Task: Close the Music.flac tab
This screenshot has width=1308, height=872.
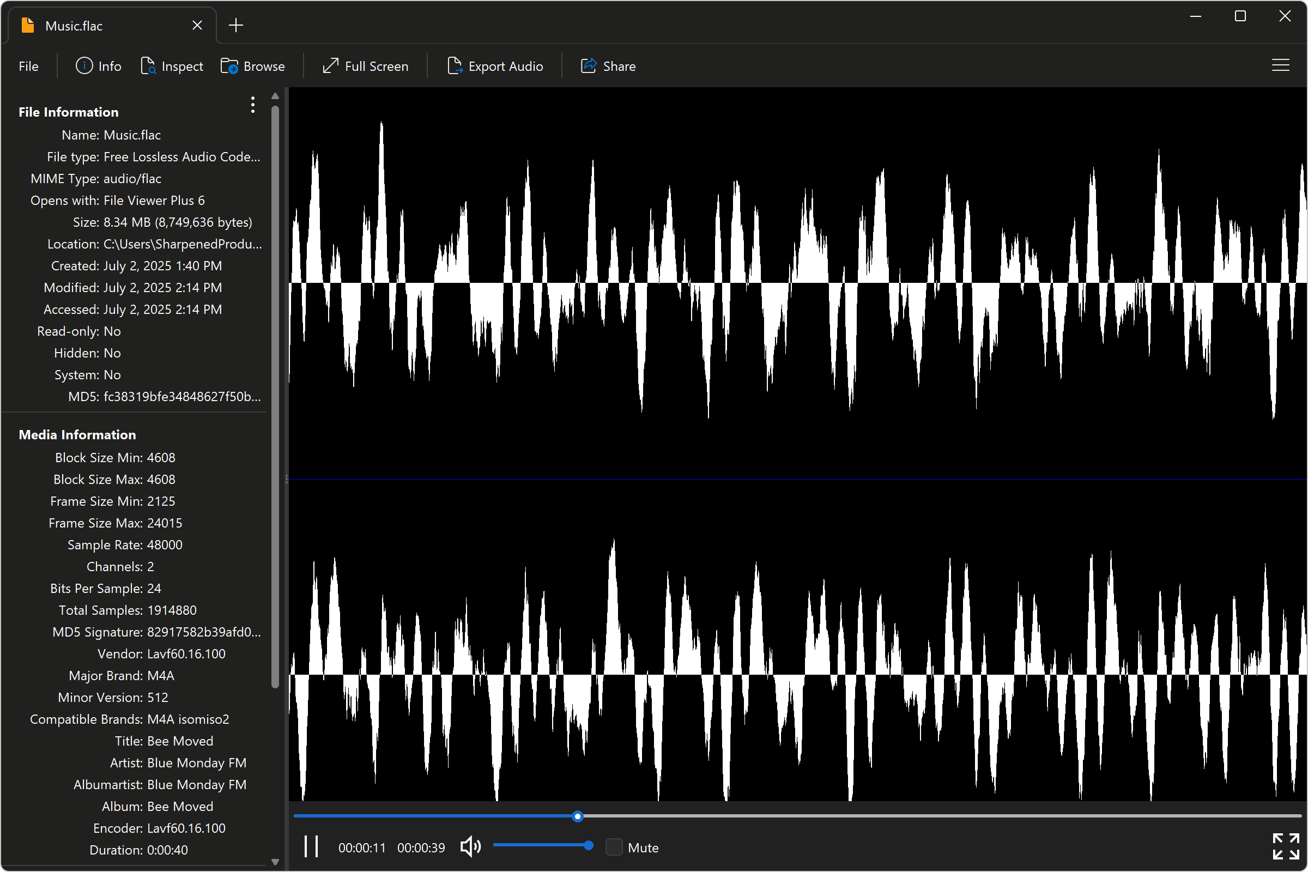Action: pyautogui.click(x=197, y=25)
